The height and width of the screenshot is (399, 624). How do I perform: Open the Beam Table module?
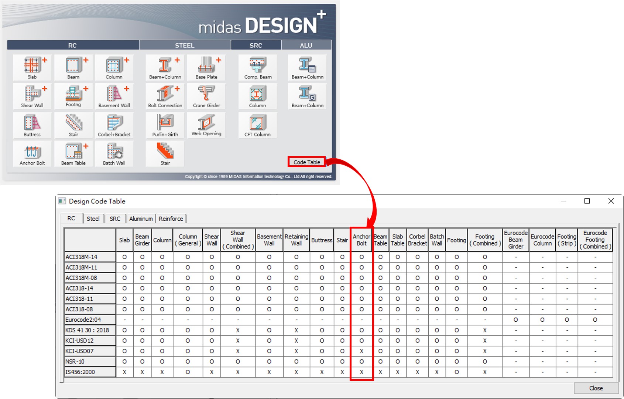(73, 153)
